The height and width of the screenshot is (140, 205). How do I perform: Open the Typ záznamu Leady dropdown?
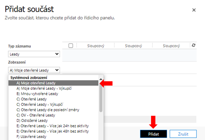pyautogui.click(x=34, y=54)
